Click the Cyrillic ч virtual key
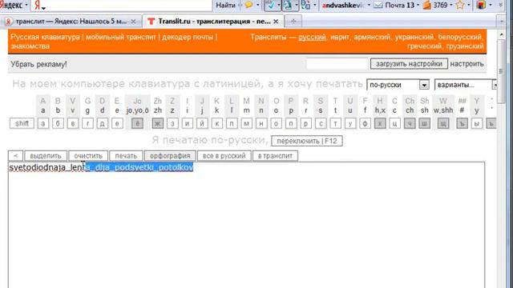Screen dimensions: 513x288 tap(410, 123)
